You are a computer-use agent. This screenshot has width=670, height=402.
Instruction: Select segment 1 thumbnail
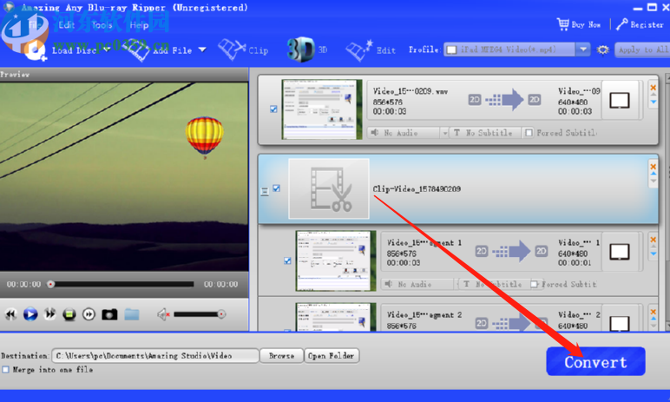[336, 260]
